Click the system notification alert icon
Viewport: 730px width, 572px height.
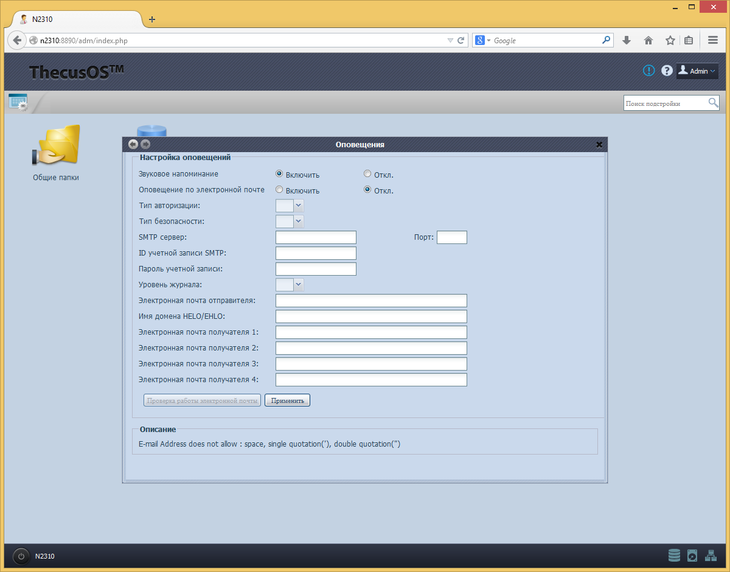point(649,71)
